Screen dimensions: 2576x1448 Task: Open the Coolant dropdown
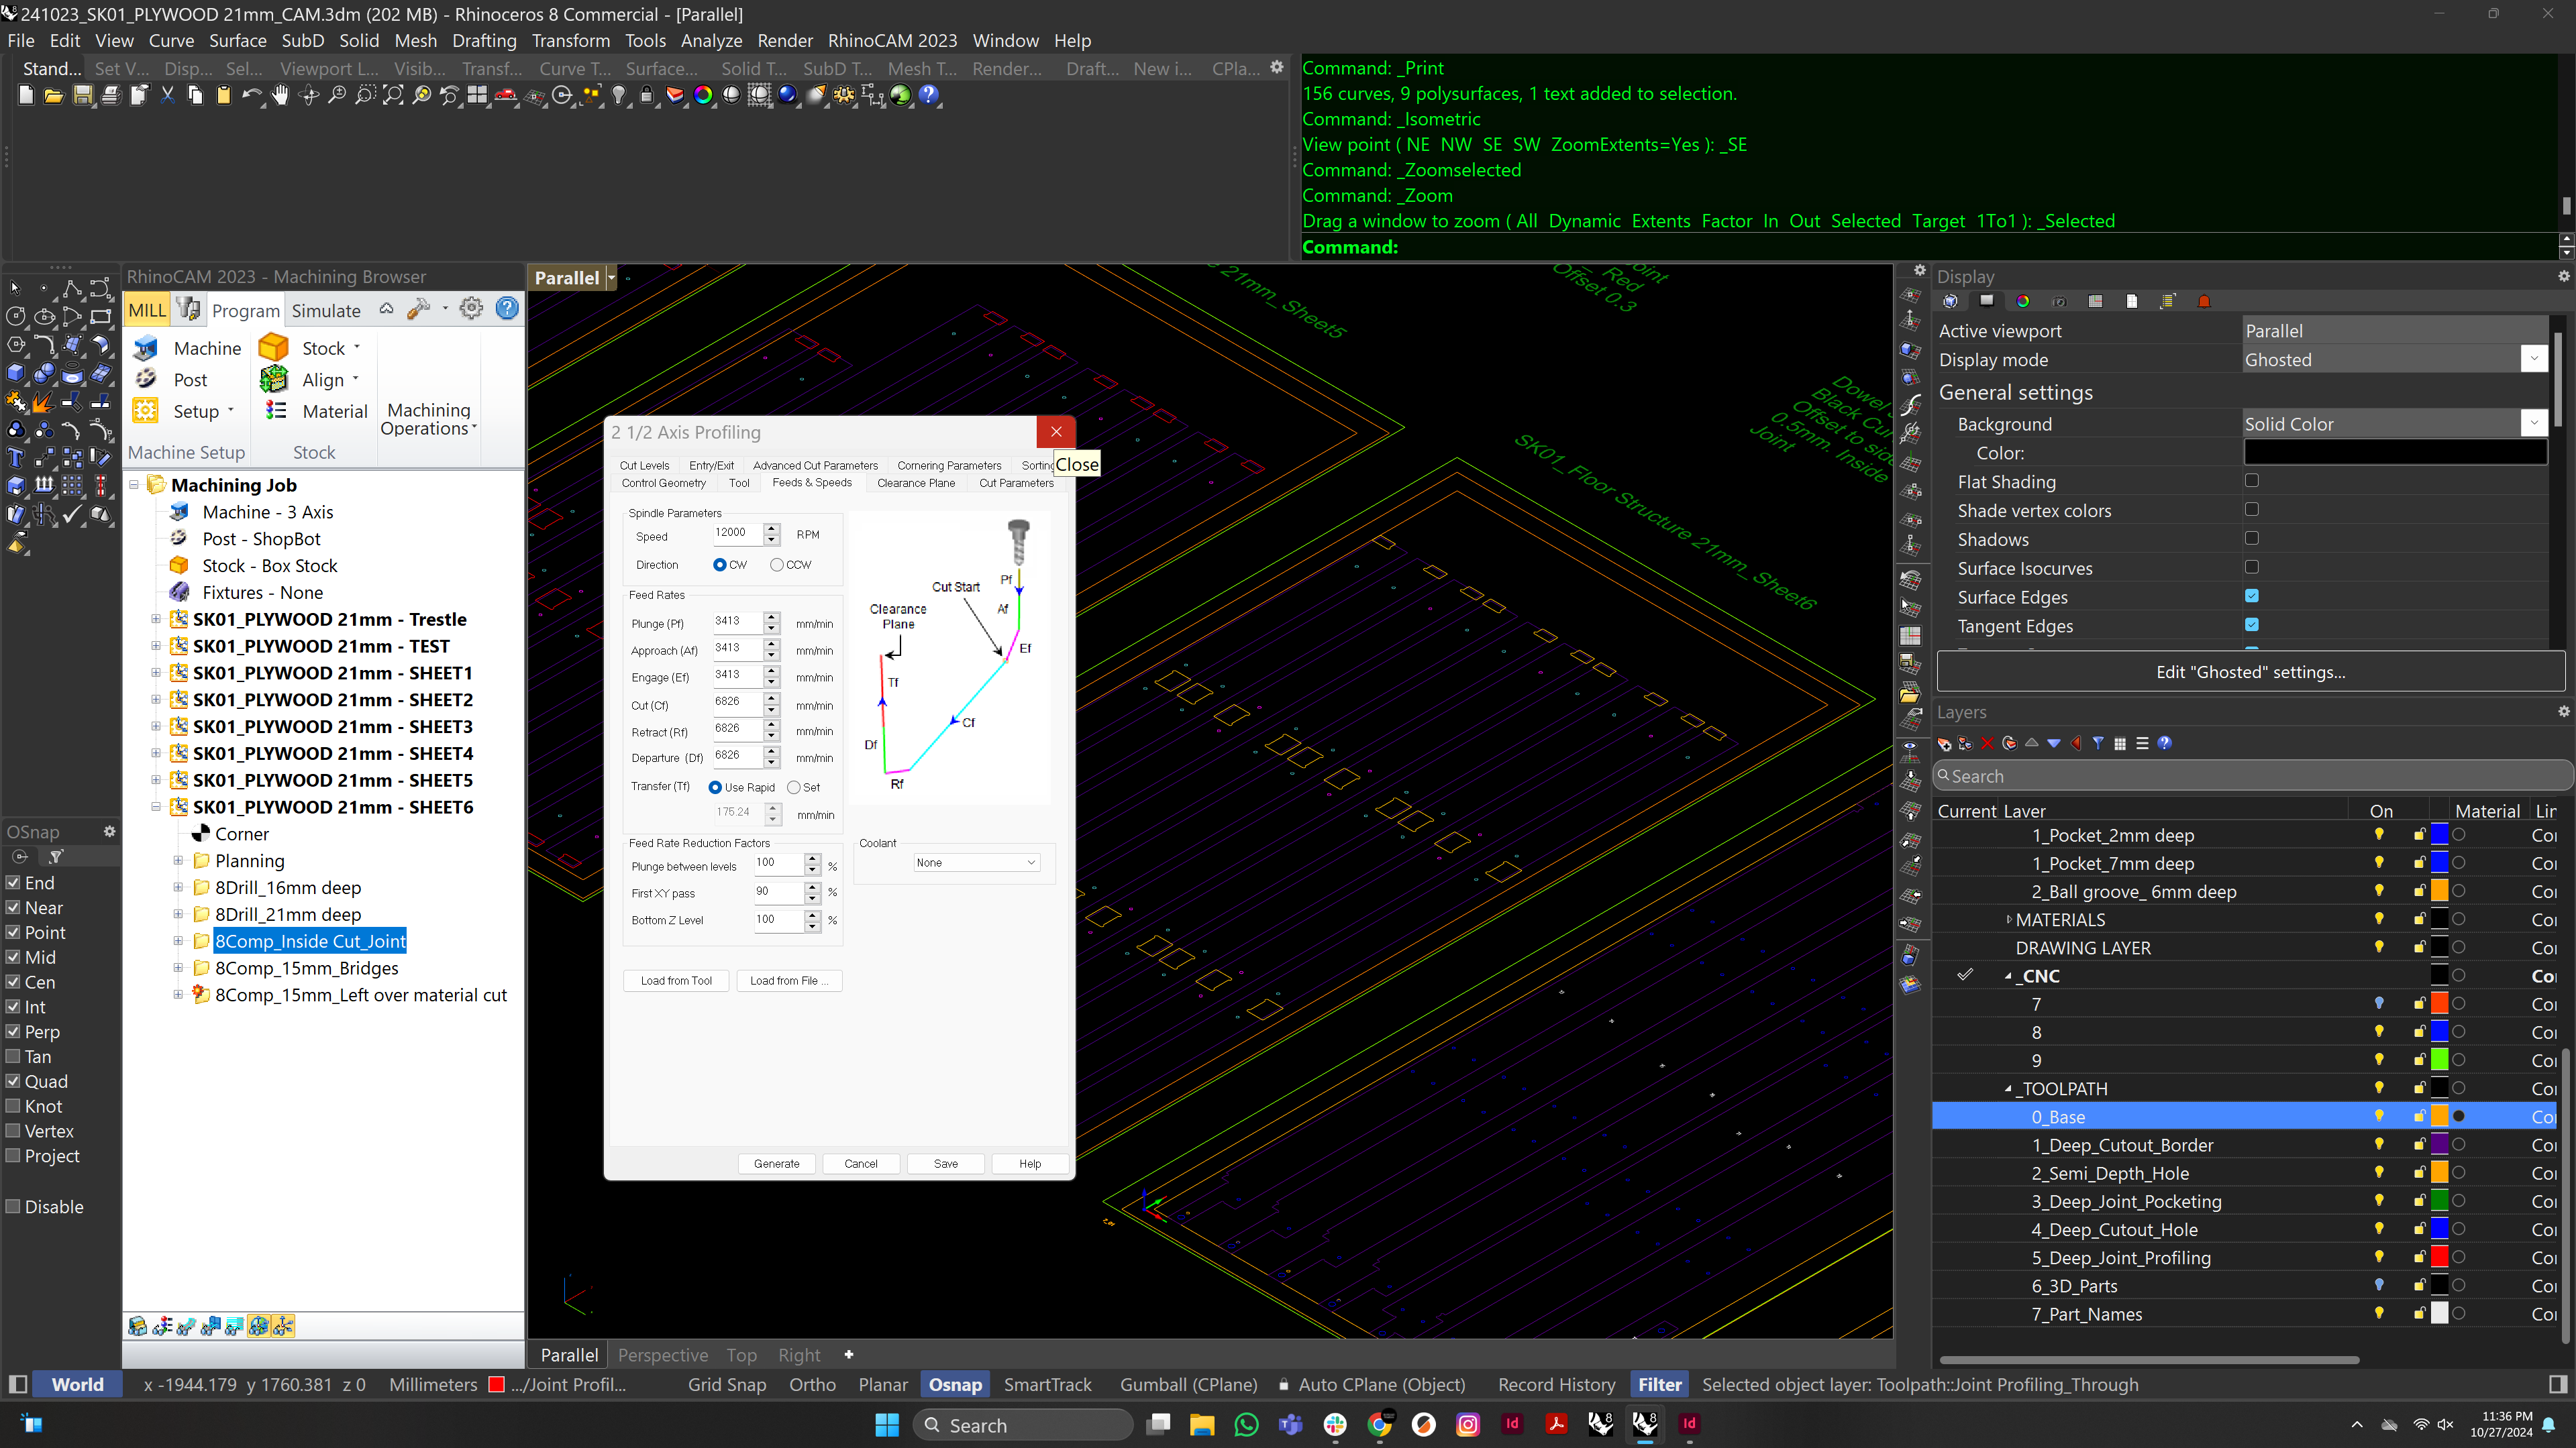click(976, 862)
